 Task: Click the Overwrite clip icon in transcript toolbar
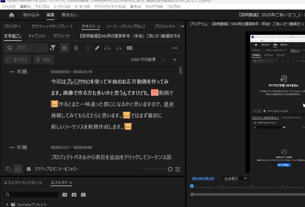tap(119, 48)
